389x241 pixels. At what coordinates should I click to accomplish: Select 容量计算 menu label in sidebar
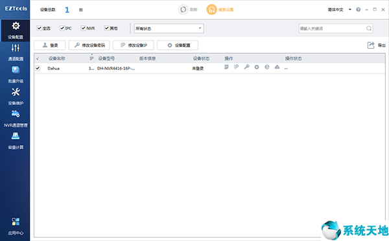click(x=16, y=147)
